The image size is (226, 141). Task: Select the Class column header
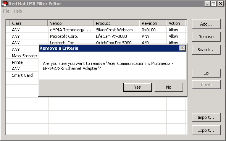pos(29,23)
